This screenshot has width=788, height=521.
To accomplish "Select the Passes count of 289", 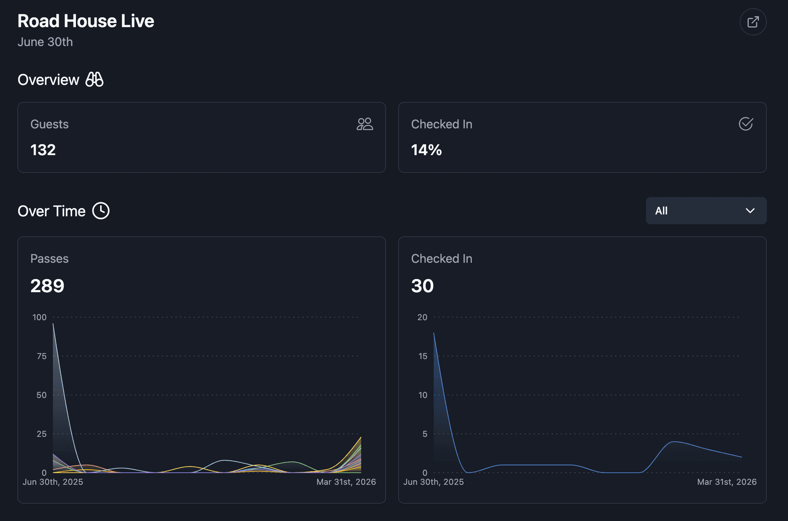I will pos(47,286).
